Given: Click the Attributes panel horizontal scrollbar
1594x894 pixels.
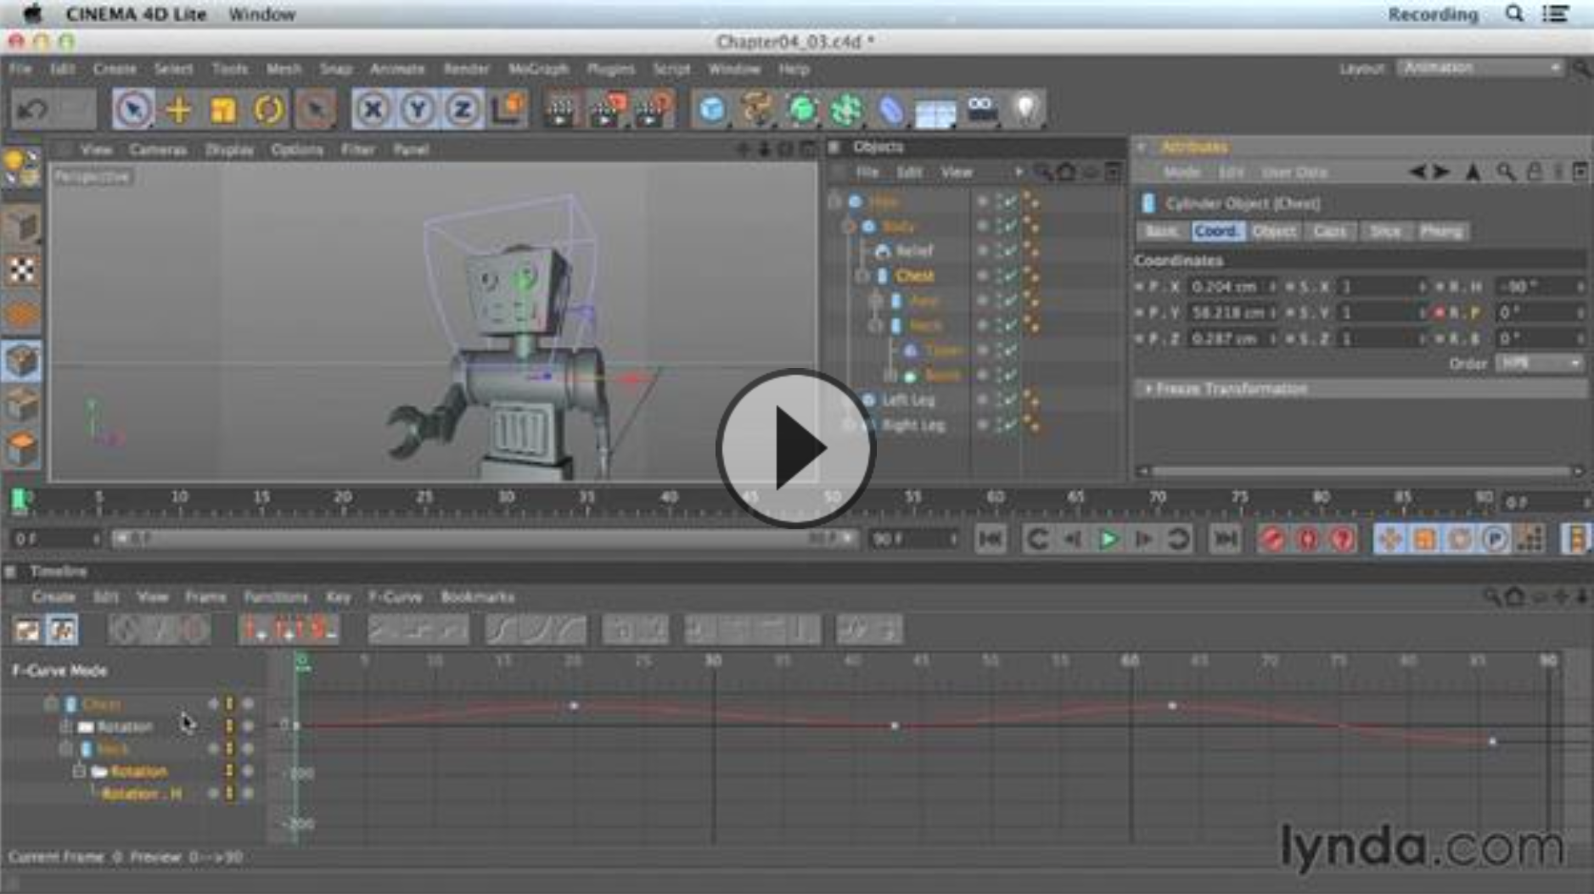Looking at the screenshot, I should (x=1361, y=471).
